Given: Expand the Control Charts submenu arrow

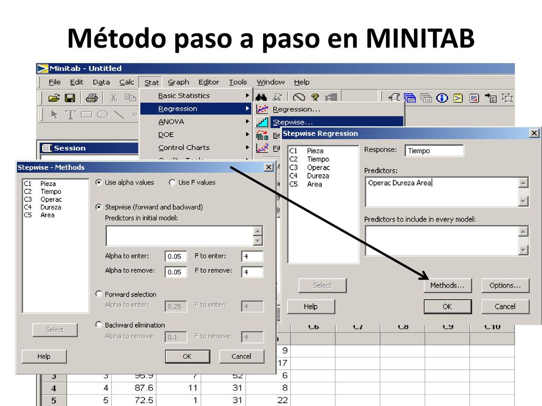Looking at the screenshot, I should [247, 147].
